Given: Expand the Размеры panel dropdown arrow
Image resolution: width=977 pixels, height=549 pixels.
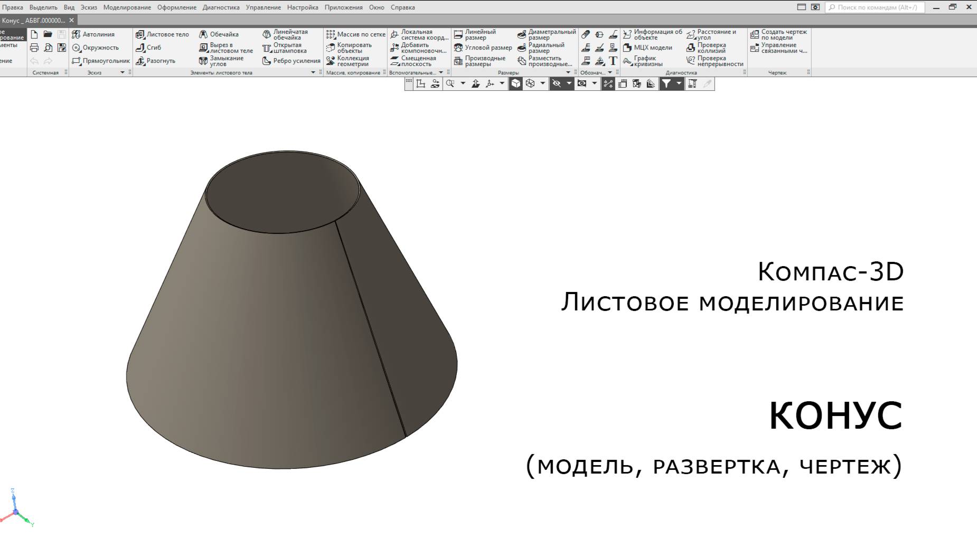Looking at the screenshot, I should point(568,72).
